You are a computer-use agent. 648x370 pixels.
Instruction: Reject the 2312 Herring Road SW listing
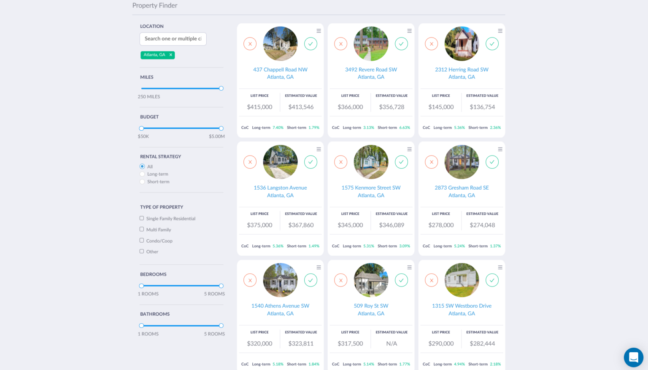coord(431,44)
